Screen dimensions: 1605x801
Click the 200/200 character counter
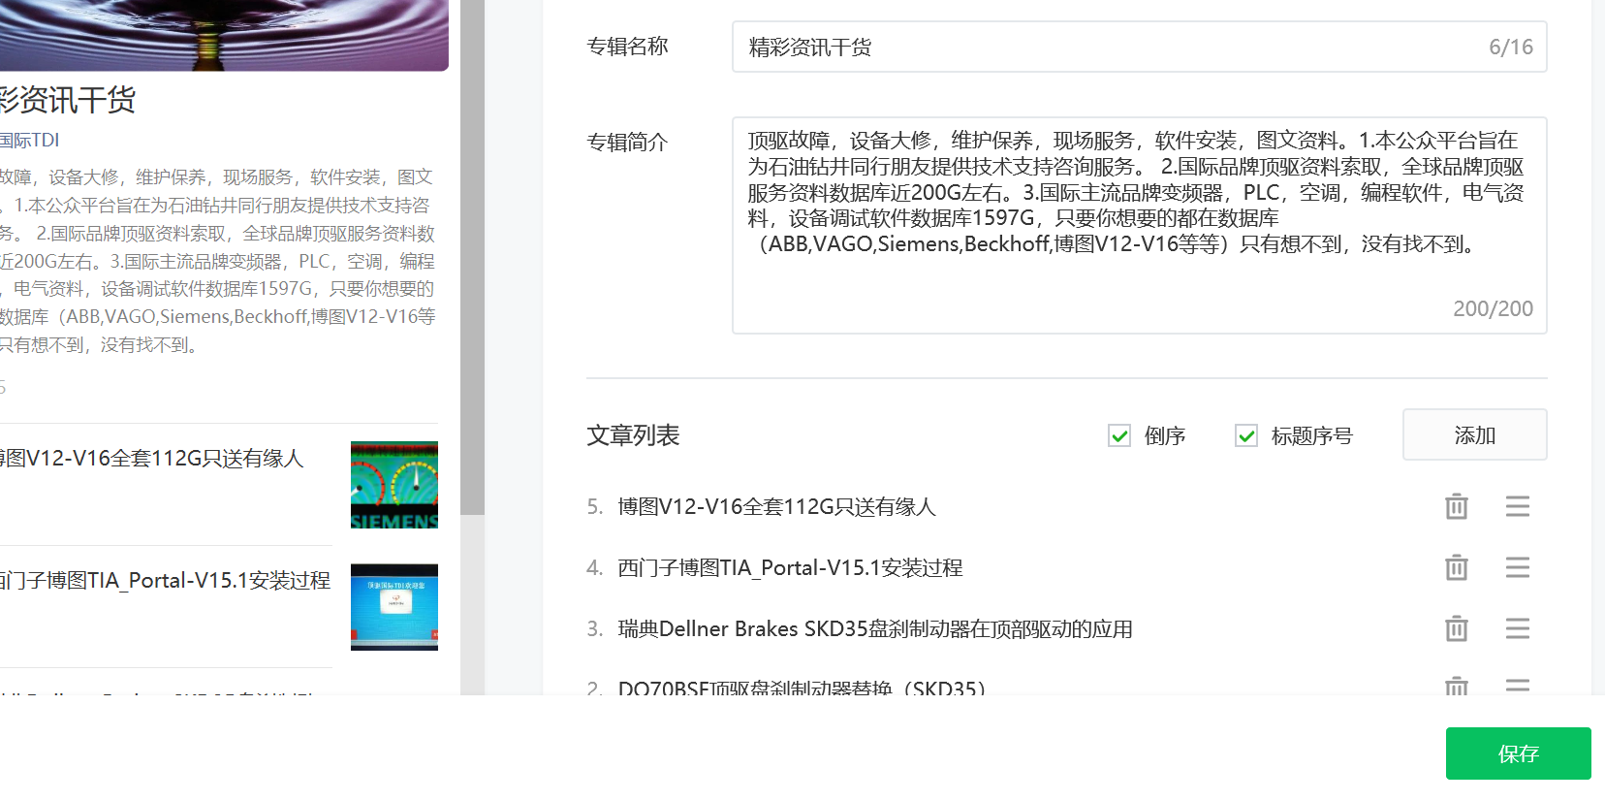[1493, 308]
